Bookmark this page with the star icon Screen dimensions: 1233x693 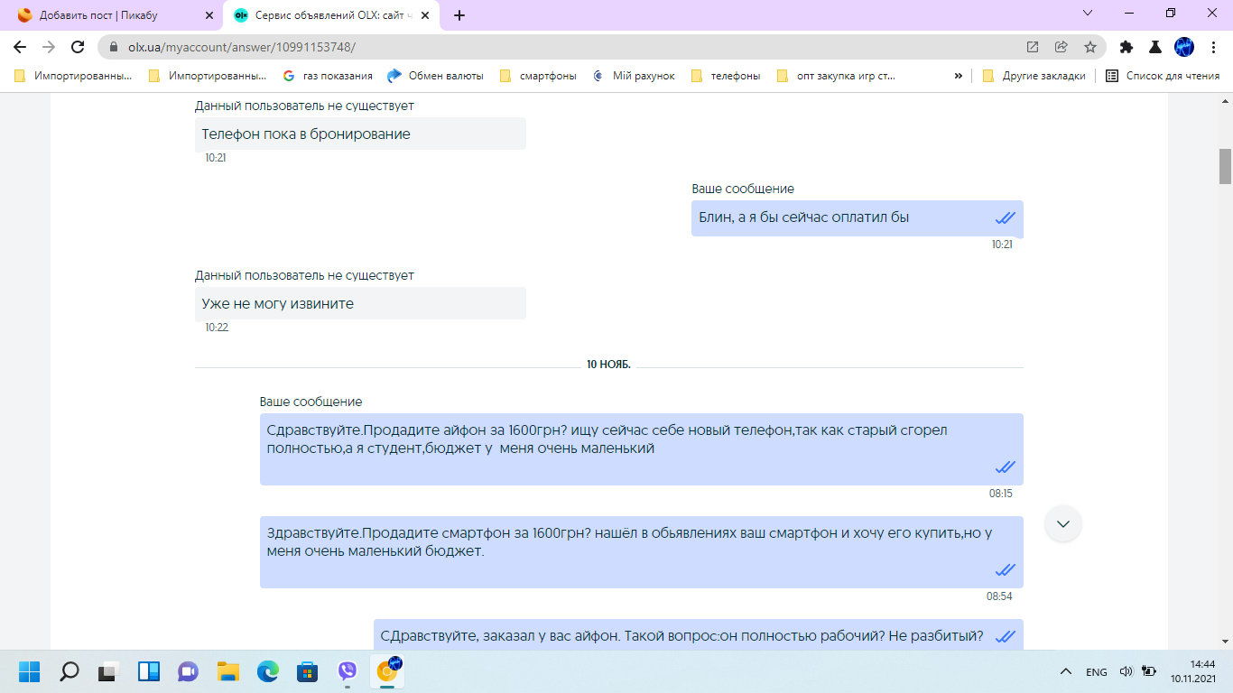[x=1090, y=47]
